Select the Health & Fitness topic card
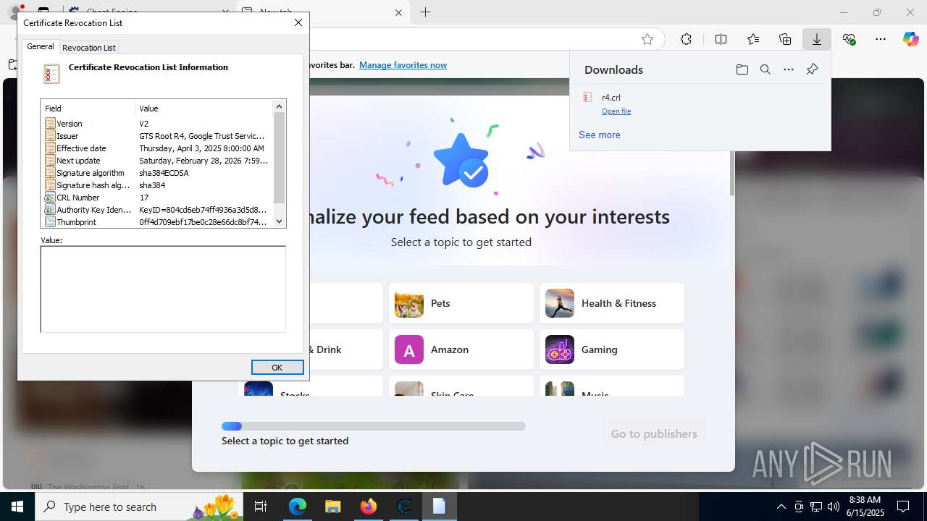Viewport: 927px width, 521px height. tap(612, 303)
